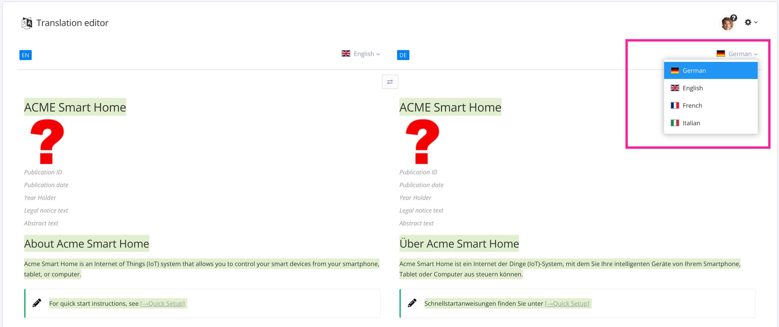This screenshot has width=779, height=327.
Task: Open the user avatar profile
Action: click(726, 24)
